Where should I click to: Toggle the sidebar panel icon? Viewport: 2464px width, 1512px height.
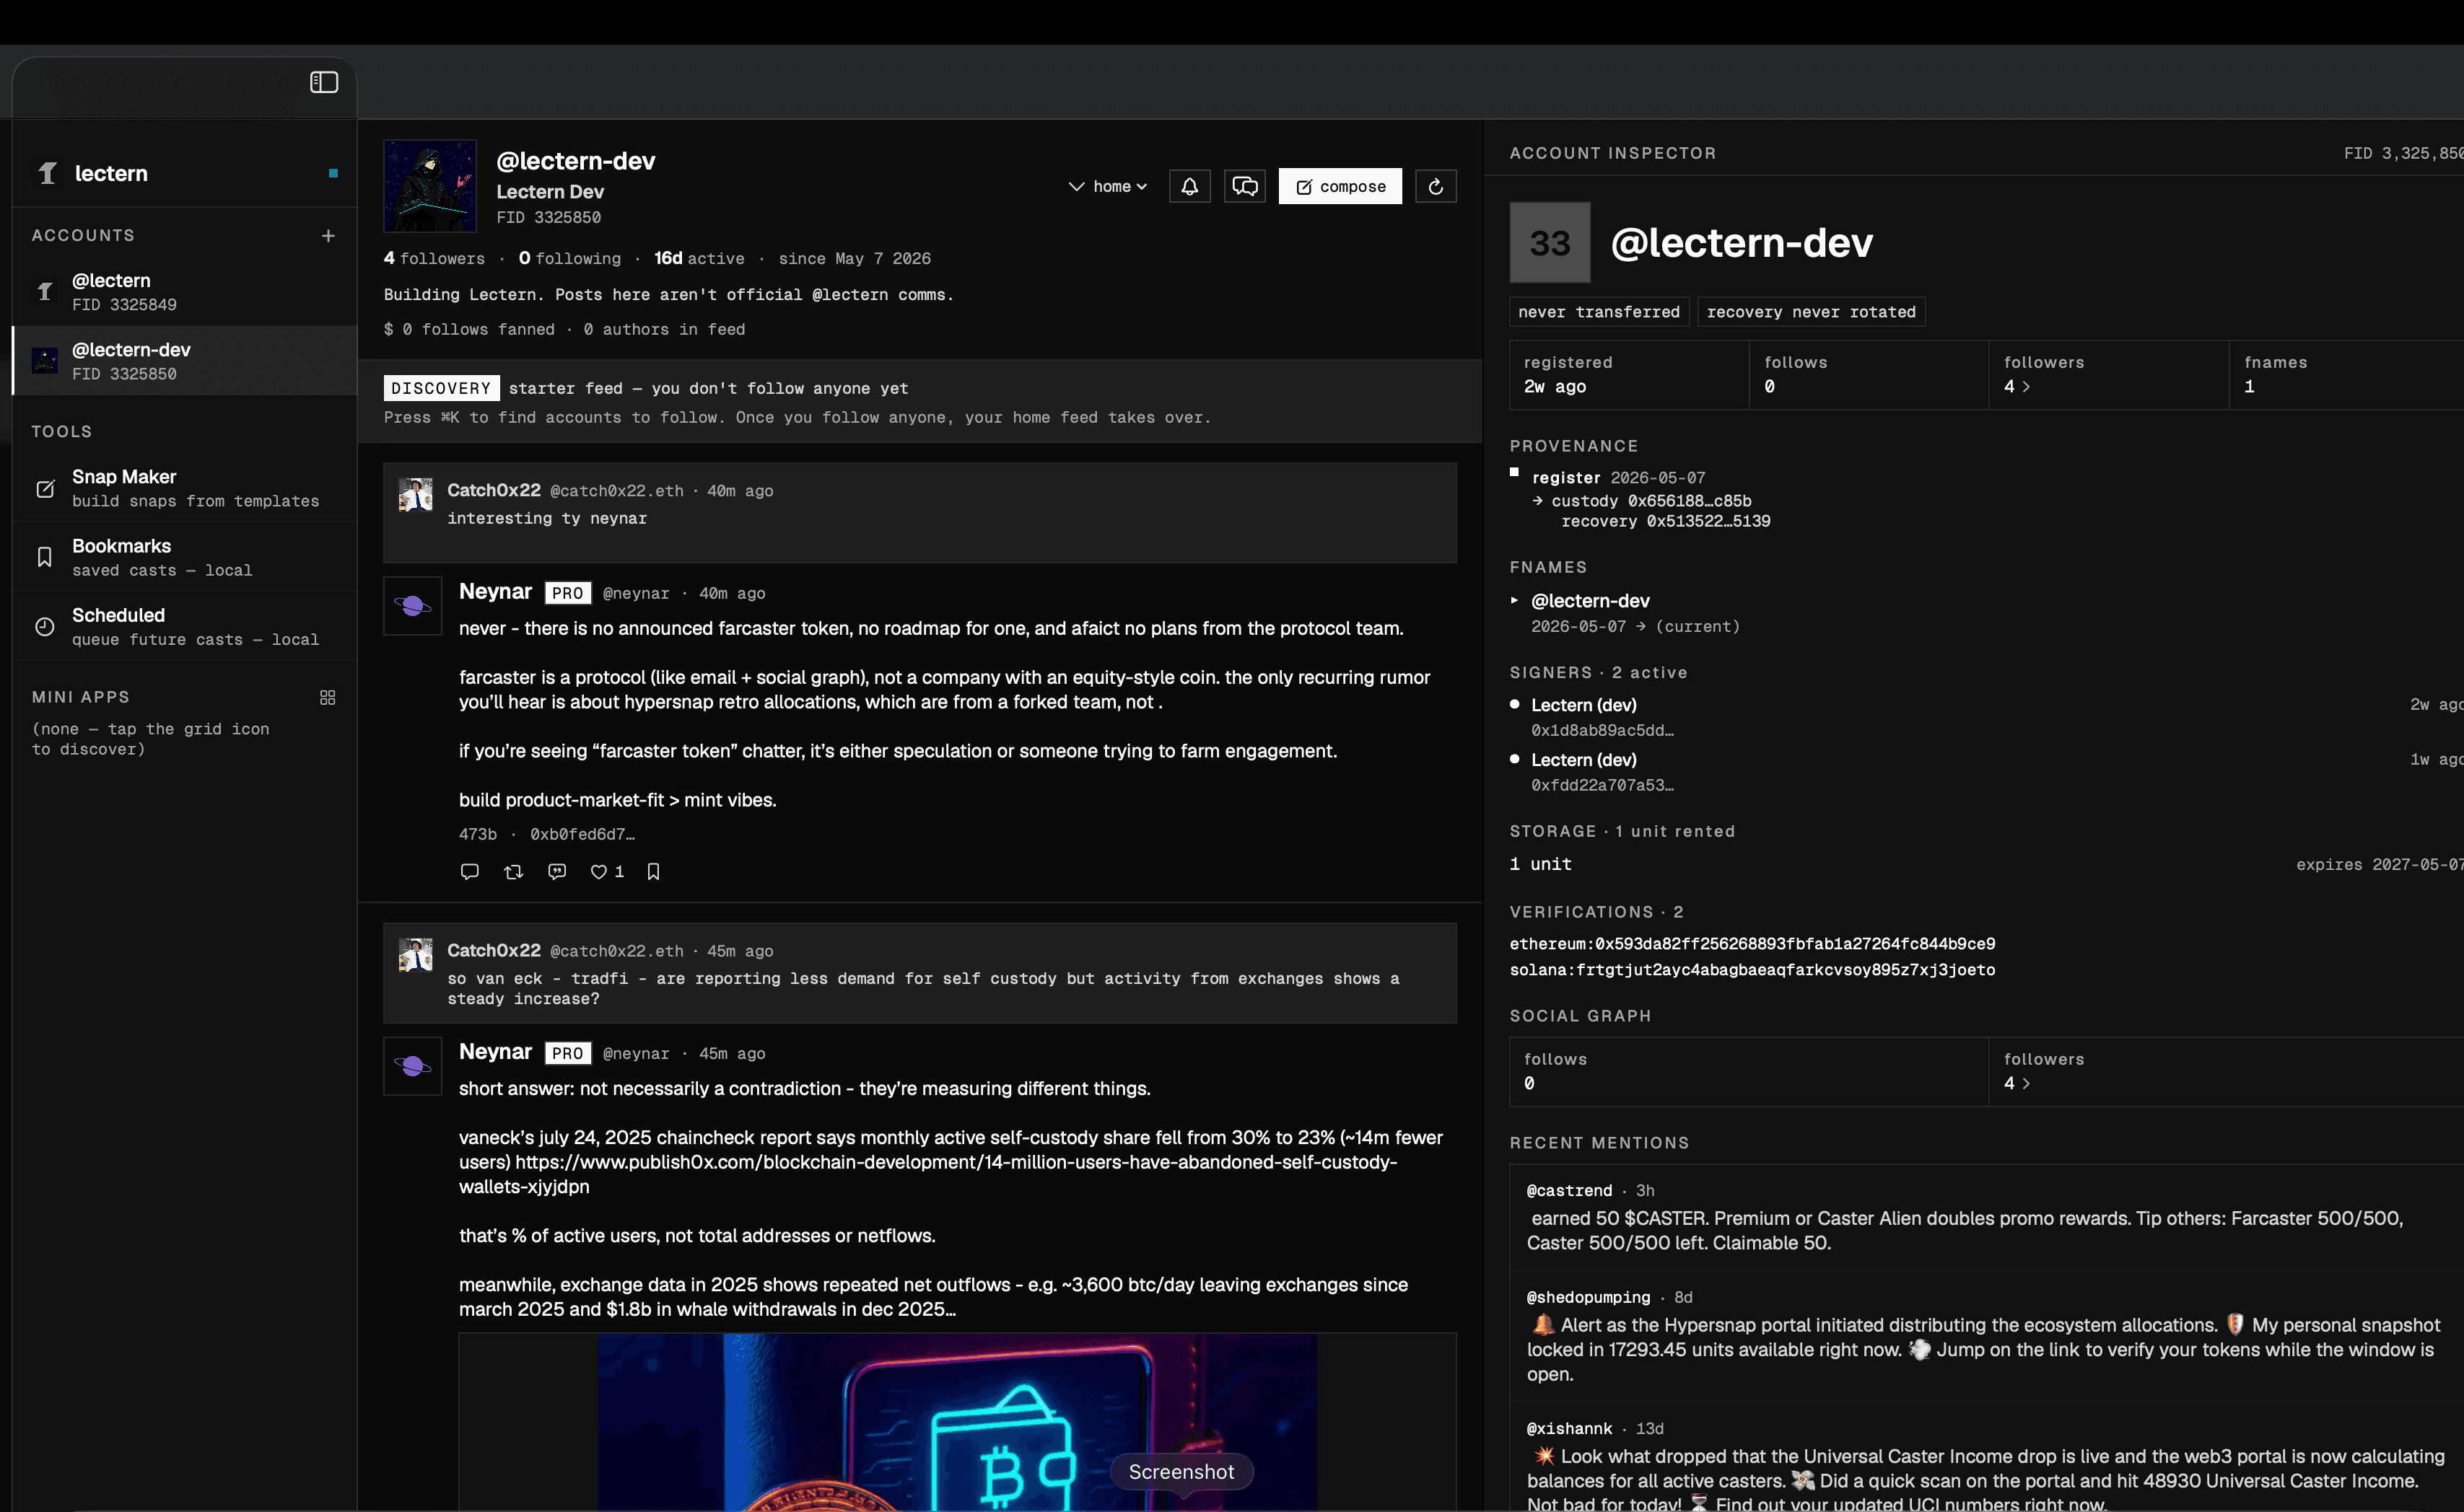324,82
